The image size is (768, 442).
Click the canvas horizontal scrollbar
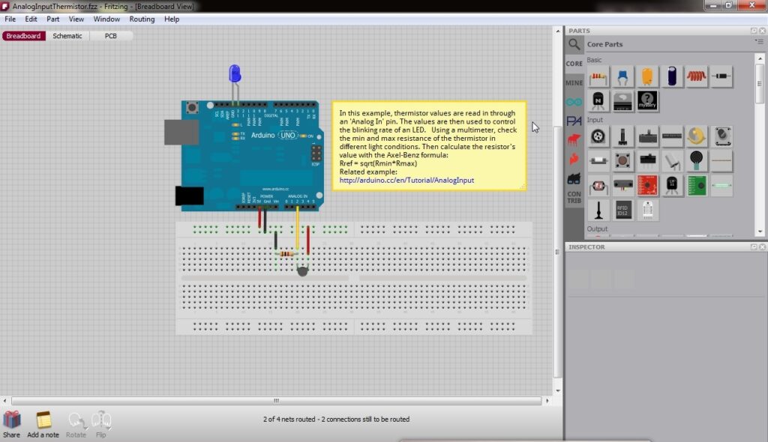[x=276, y=402]
